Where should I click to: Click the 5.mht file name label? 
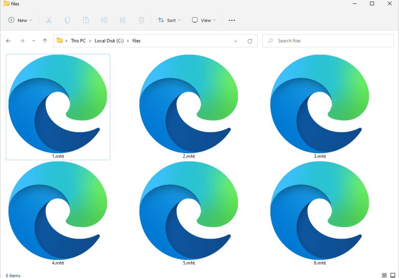coord(189,263)
